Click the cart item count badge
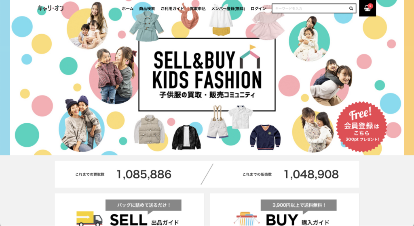Viewport: 414px width, 226px height. 370,6
